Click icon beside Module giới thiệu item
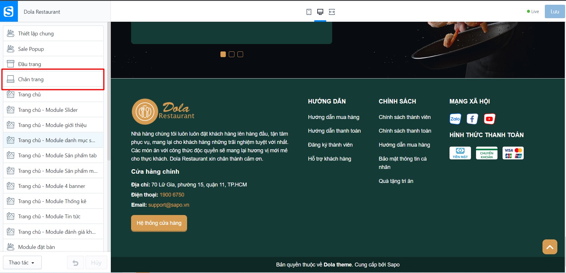This screenshot has width=566, height=273. (10, 125)
